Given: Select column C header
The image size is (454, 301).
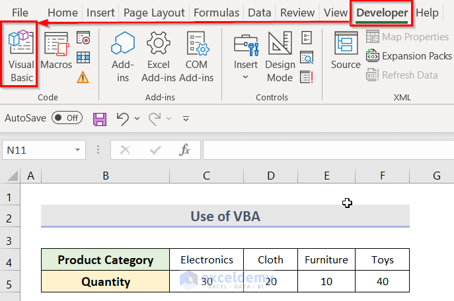Looking at the screenshot, I should (x=206, y=175).
